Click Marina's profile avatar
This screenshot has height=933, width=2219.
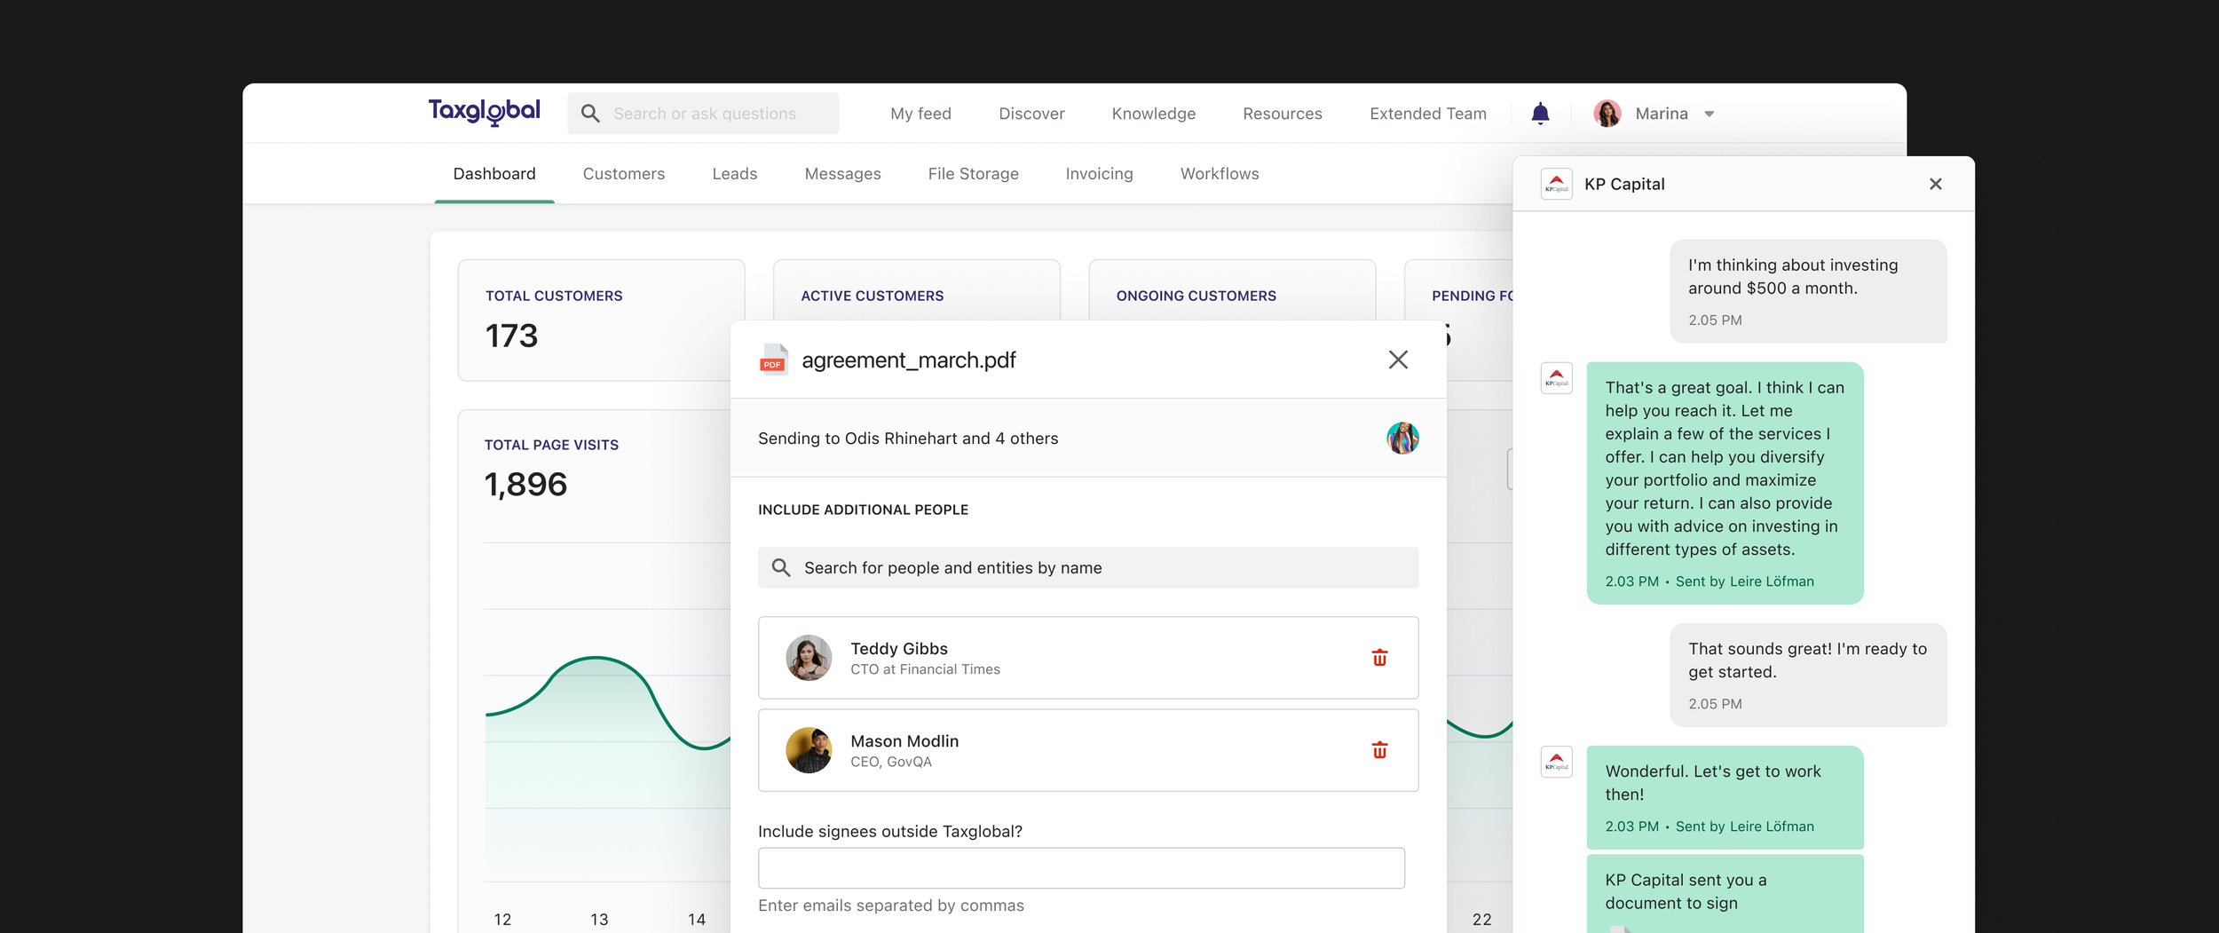pyautogui.click(x=1607, y=114)
